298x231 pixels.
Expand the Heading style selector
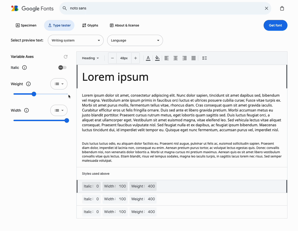pyautogui.click(x=90, y=58)
